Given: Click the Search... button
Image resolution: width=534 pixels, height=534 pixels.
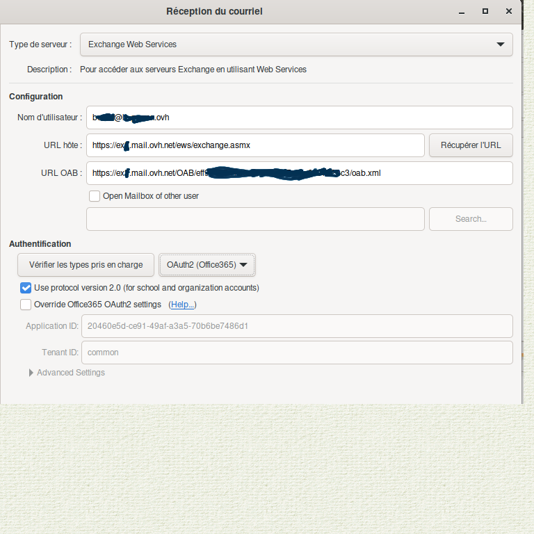Looking at the screenshot, I should click(471, 219).
